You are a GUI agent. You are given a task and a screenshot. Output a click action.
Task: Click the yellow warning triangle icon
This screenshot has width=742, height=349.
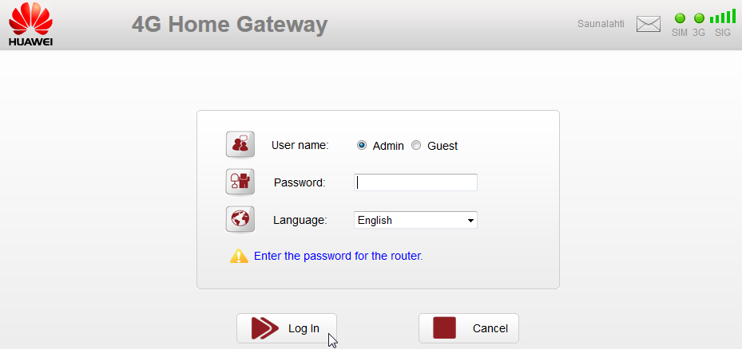(x=239, y=256)
